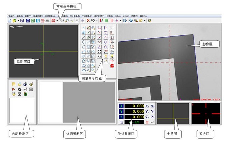
Task: Select the circle measurement tool
Action: click(84, 42)
